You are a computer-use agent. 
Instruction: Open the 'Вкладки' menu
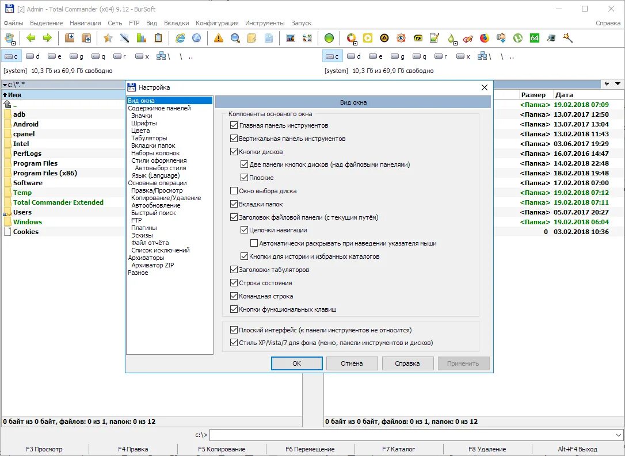coord(177,23)
